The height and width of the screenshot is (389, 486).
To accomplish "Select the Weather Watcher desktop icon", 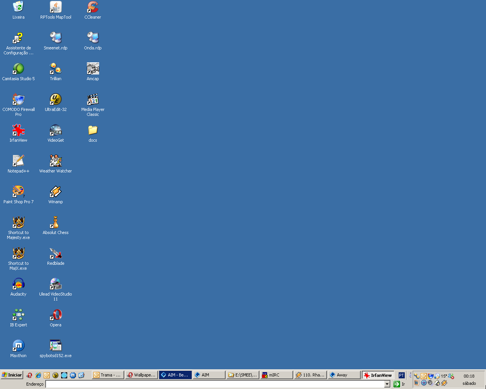I will [x=55, y=164].
